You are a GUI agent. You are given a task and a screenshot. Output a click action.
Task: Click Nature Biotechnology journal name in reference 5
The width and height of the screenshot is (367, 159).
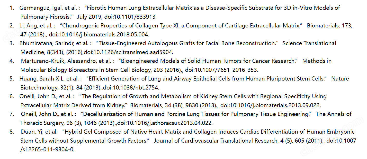184,83
